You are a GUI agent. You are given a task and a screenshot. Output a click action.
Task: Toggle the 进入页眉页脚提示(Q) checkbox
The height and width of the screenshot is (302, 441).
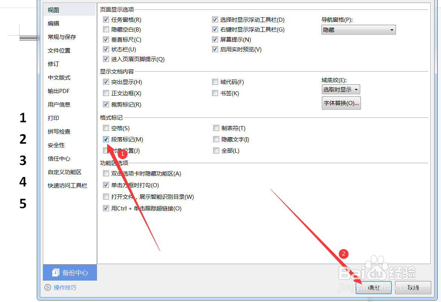click(106, 59)
